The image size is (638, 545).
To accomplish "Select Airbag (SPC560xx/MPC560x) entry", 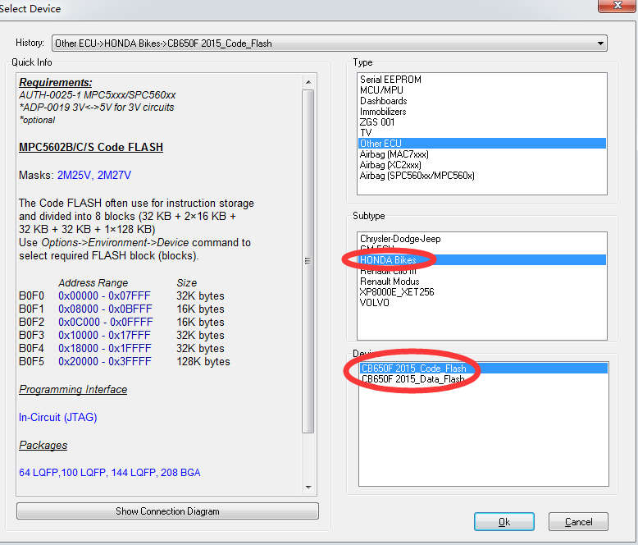I will pyautogui.click(x=417, y=176).
